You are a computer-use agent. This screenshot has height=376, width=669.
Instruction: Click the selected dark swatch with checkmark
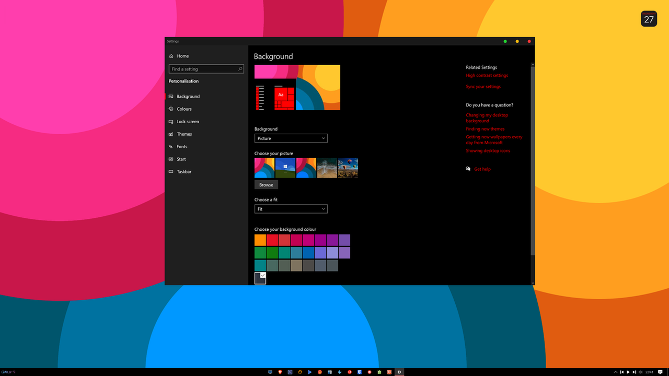click(x=260, y=278)
